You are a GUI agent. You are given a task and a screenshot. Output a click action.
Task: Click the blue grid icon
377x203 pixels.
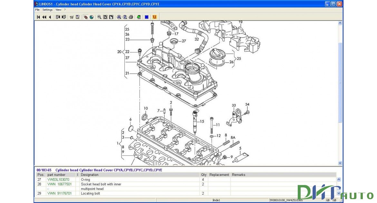point(147,17)
